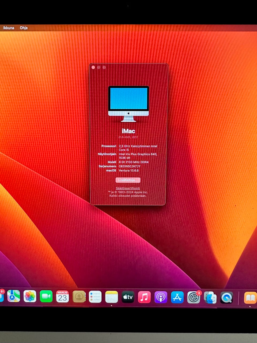The image size is (257, 343).
Task: Click 'Kaikki oikeudet pidätetään.' text
Action: point(128,196)
